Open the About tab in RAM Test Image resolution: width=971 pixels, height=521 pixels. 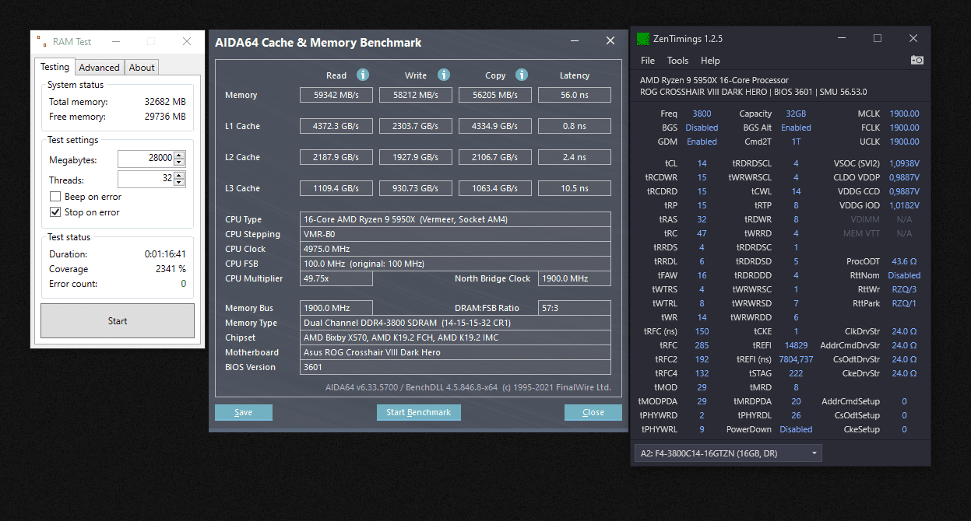(x=142, y=68)
